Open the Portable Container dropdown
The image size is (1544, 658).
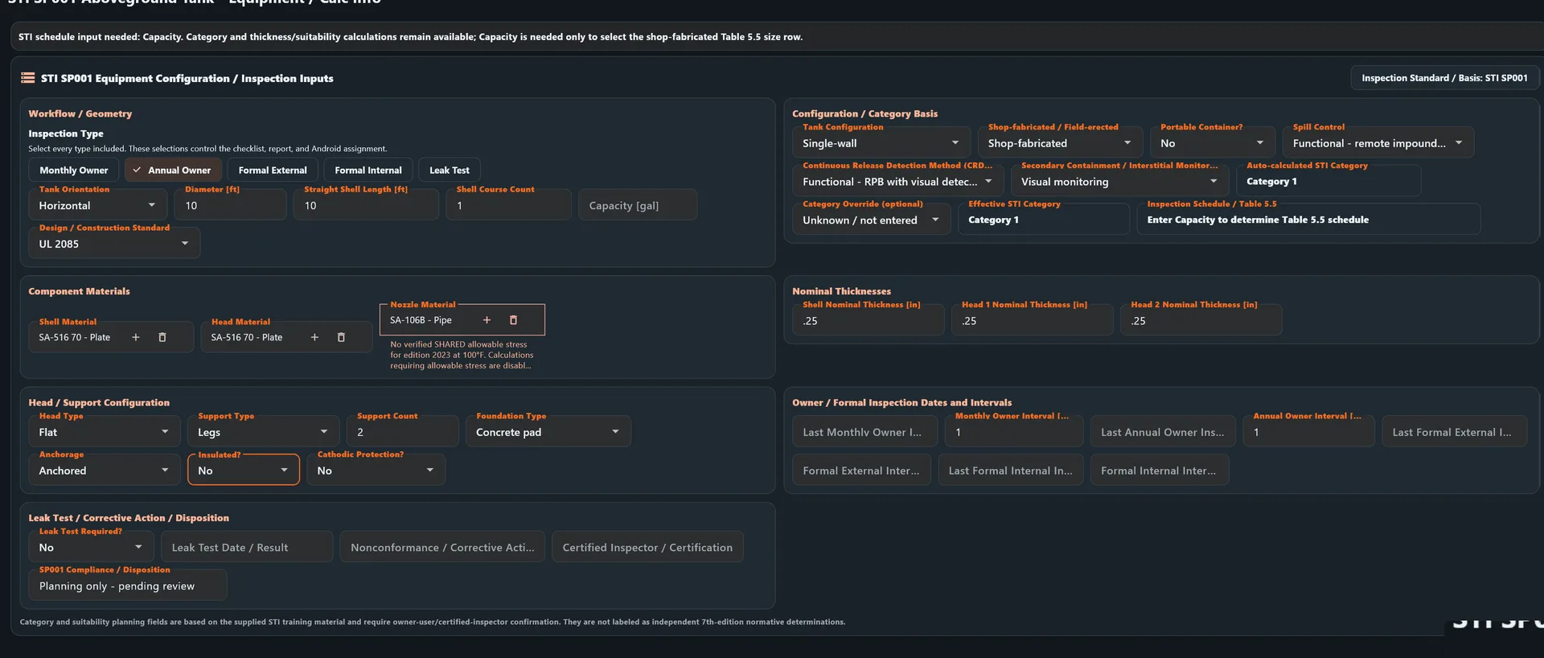[x=1213, y=143]
